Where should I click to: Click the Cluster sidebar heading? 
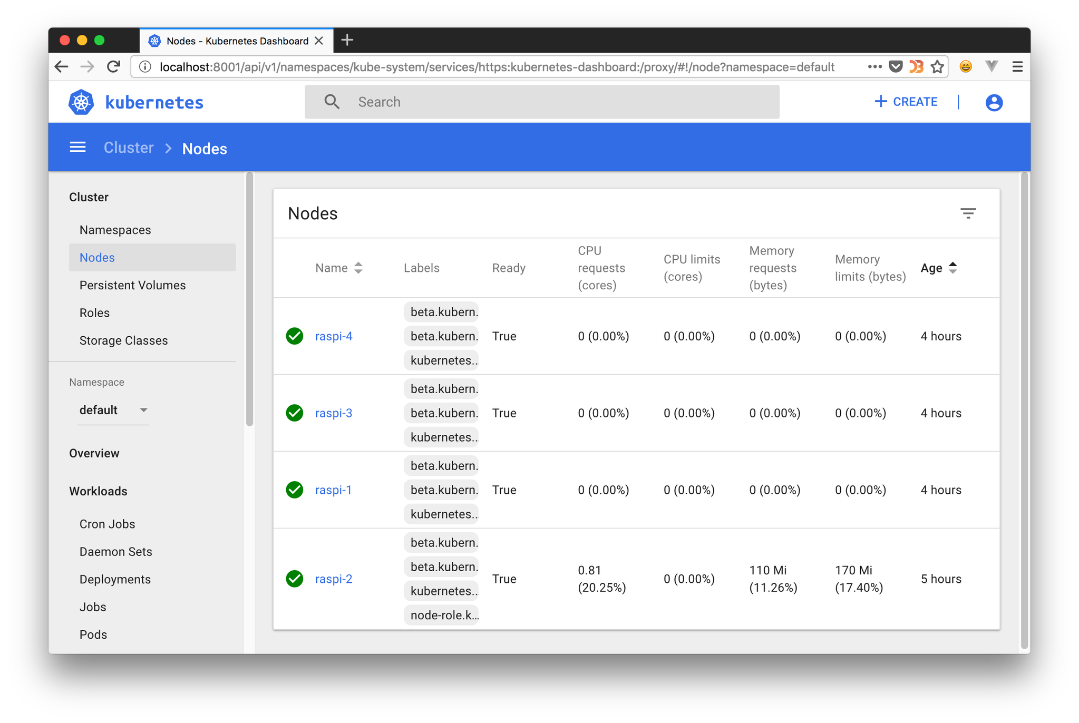(89, 197)
